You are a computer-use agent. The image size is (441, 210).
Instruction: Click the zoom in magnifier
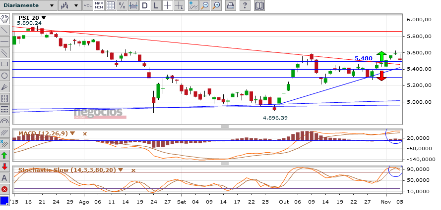click(x=216, y=5)
